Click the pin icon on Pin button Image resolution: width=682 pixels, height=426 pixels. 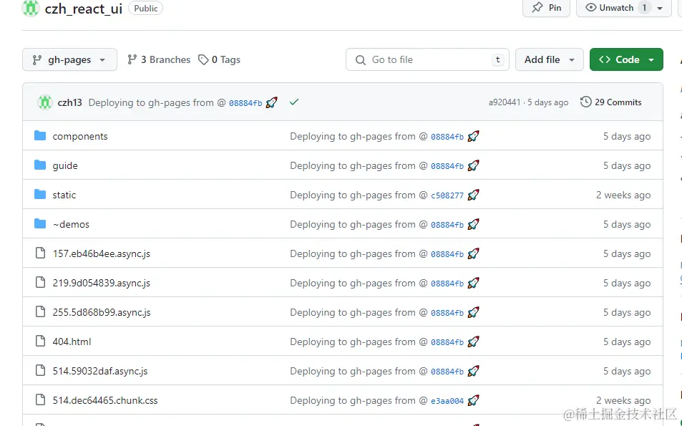[537, 7]
